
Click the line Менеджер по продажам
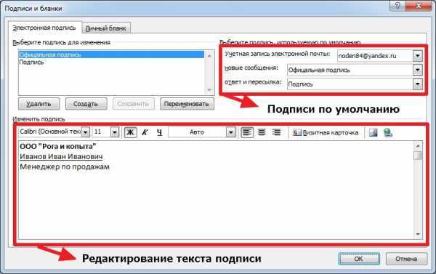click(x=65, y=166)
